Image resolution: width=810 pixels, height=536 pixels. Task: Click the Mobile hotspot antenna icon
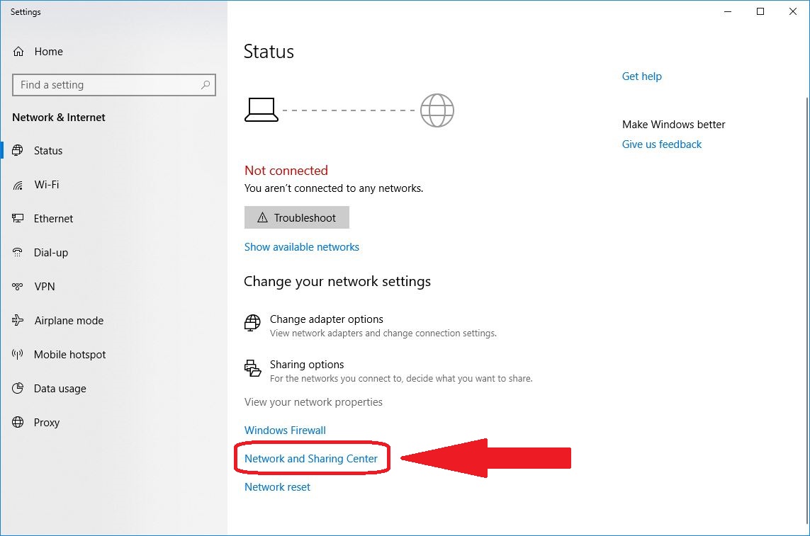point(18,354)
